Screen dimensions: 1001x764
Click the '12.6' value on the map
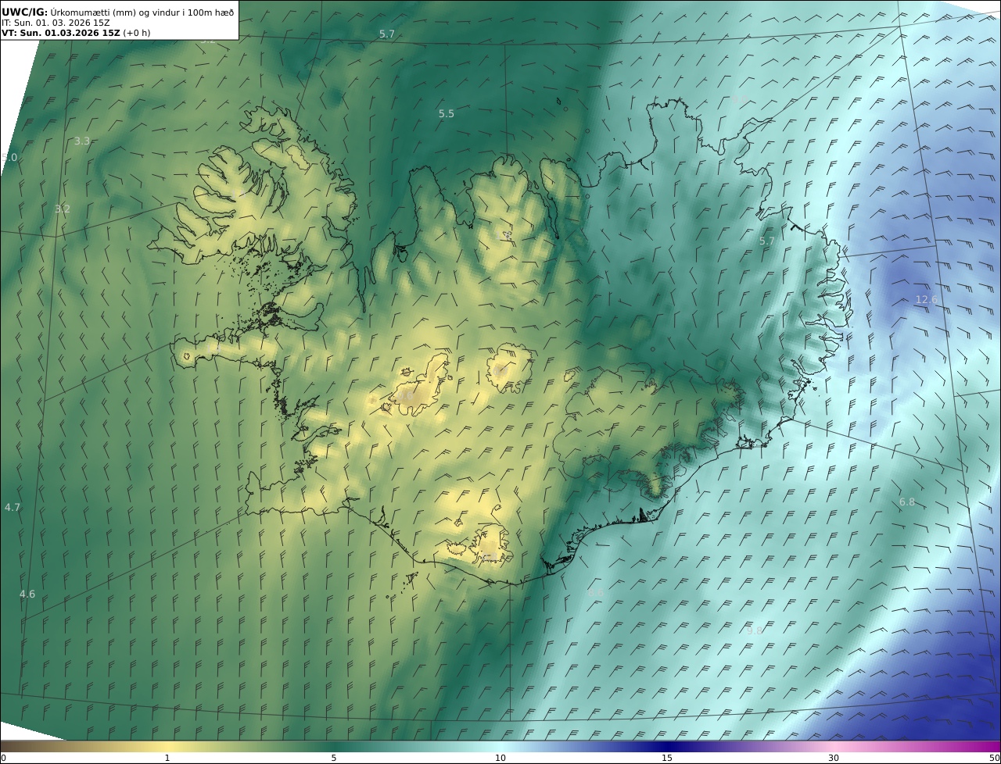[x=926, y=300]
